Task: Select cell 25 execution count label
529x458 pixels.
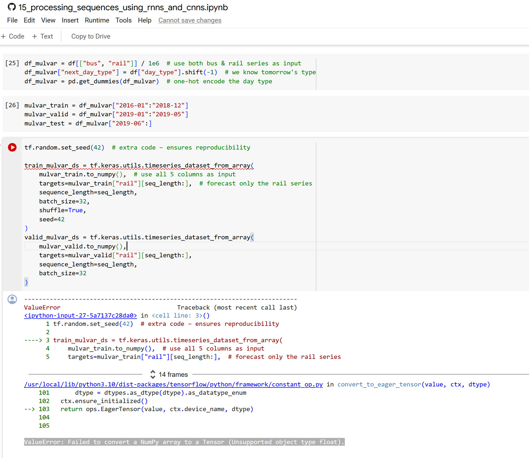Action: click(12, 63)
